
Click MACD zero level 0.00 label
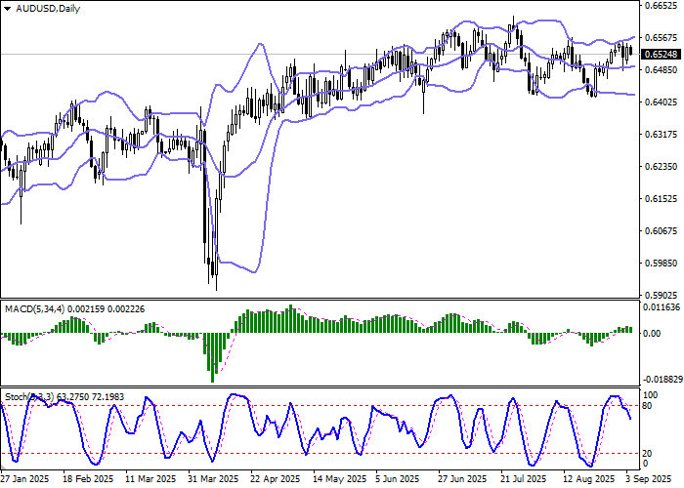(x=652, y=334)
